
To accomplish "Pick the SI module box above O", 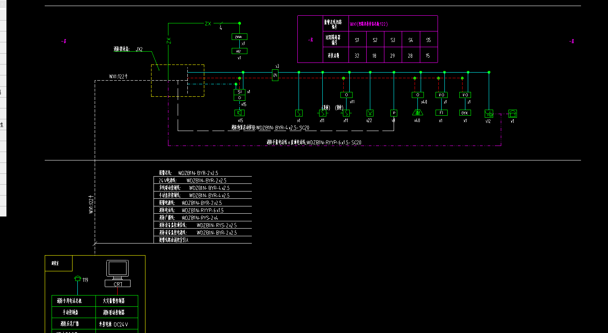I will (x=239, y=92).
